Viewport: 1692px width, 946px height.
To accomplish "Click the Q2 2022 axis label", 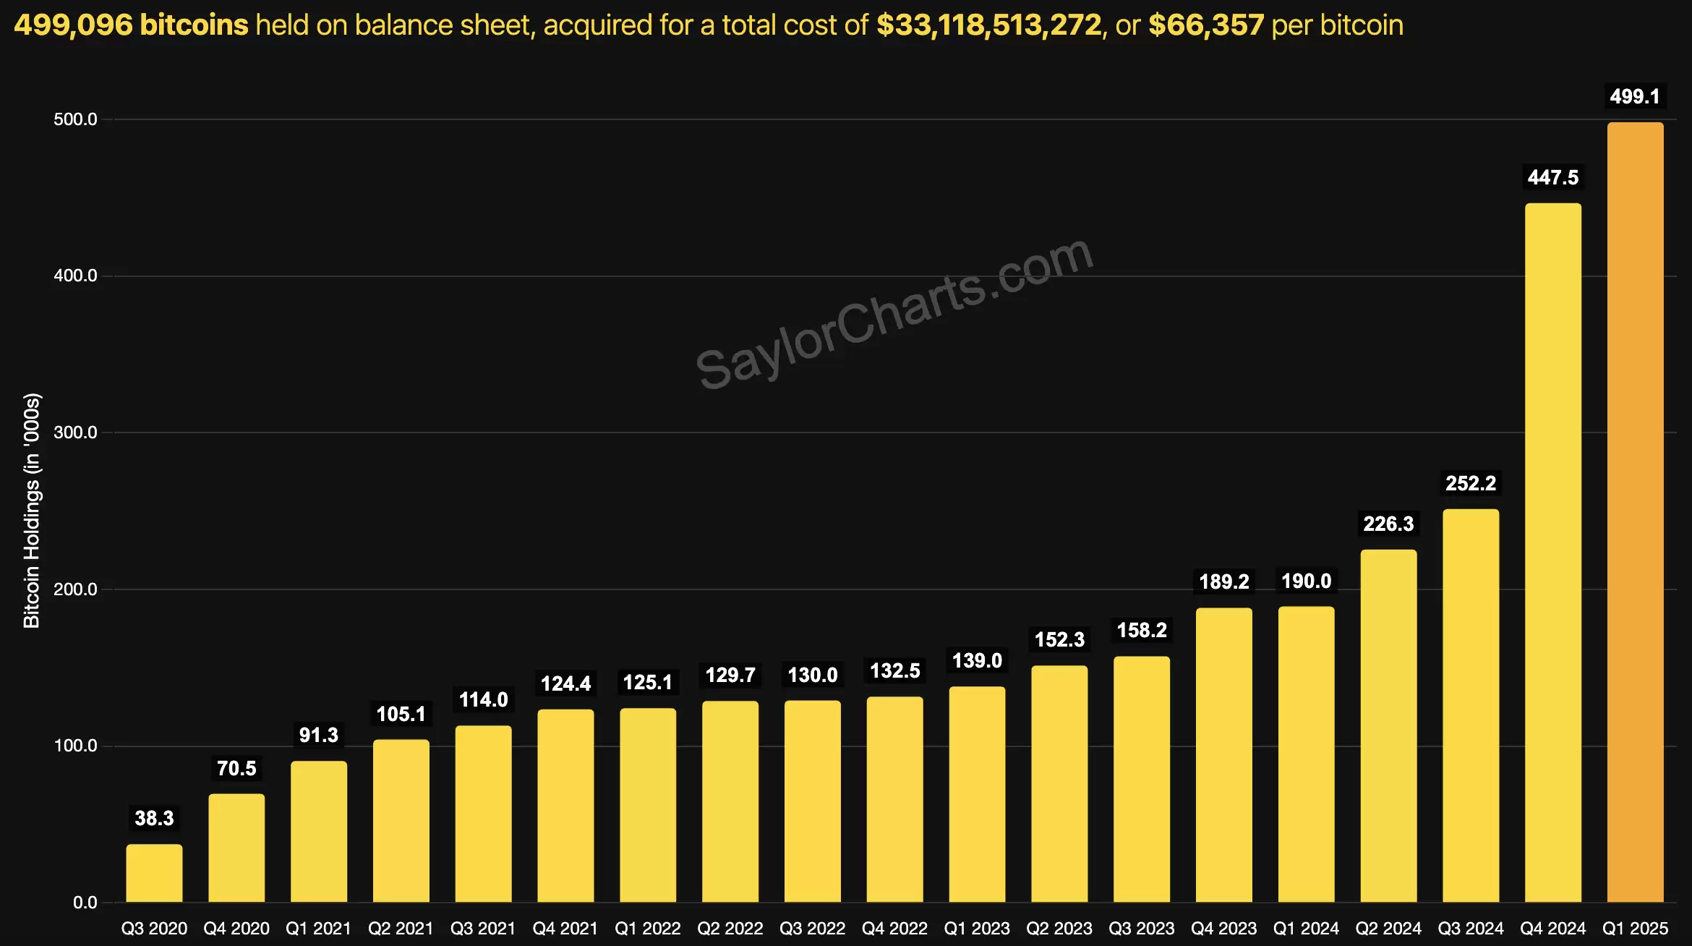I will click(730, 928).
